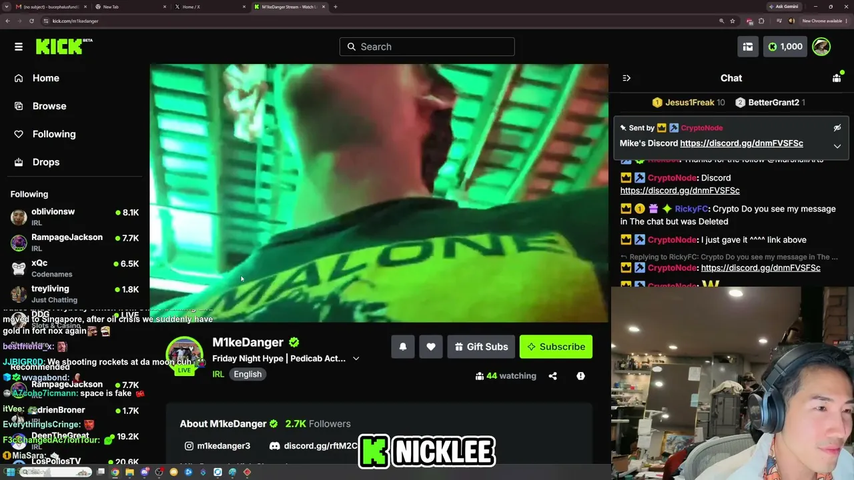Toggle follow heart for M1keDanger

point(431,347)
